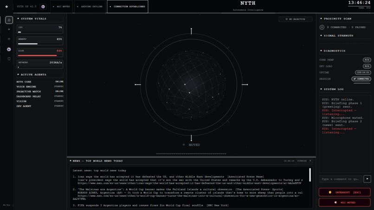Click first red 'Interrupted — listening' log entry
The height and width of the screenshot is (210, 374).
coord(339,112)
